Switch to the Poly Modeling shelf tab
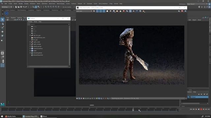 point(21,10)
